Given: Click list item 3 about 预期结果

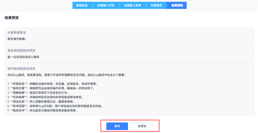Looking at the screenshot, I should point(38,93).
